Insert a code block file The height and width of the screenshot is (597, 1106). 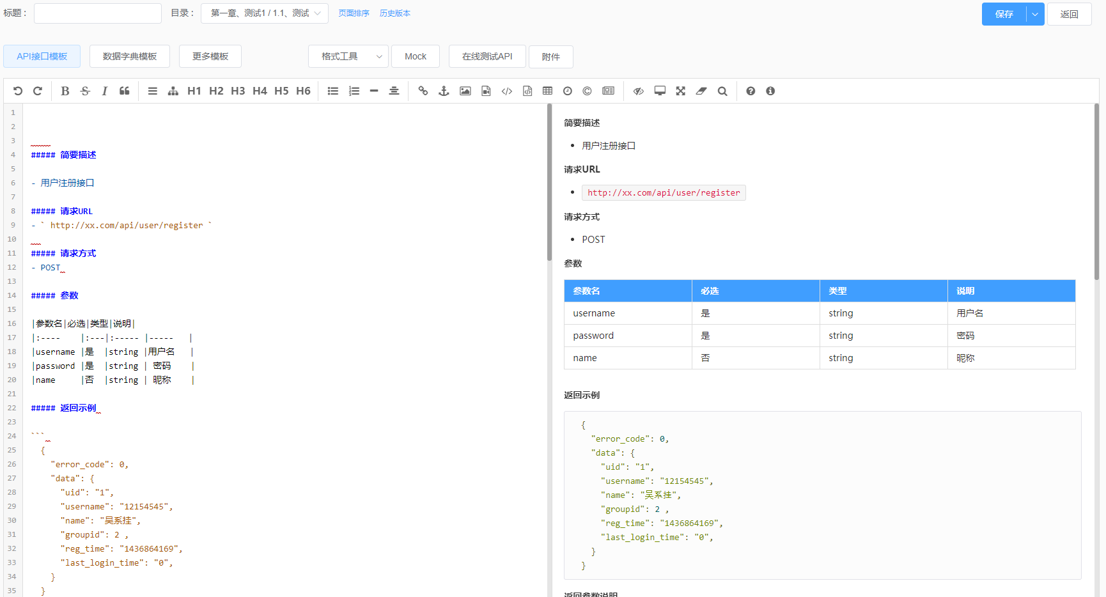click(527, 91)
